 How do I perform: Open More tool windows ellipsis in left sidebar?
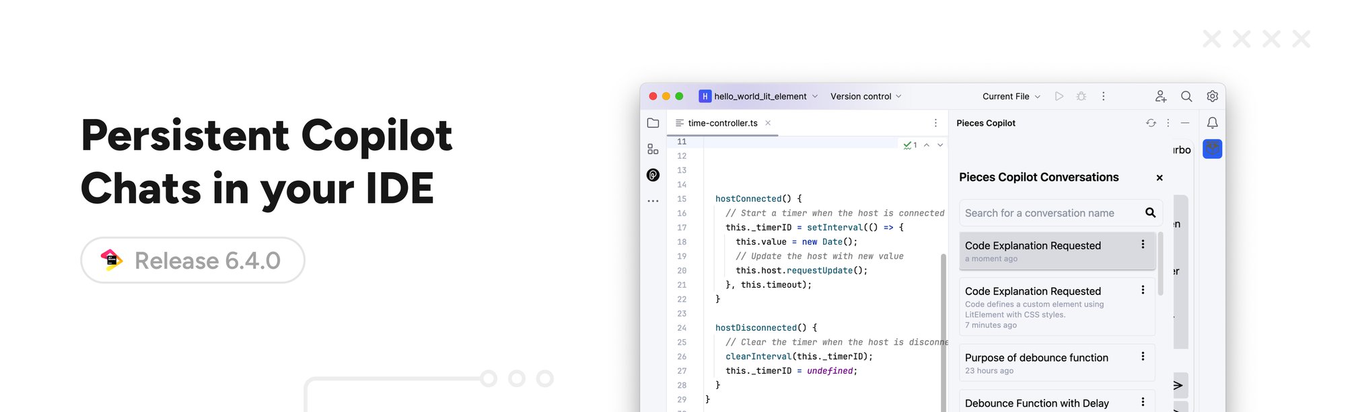coord(653,201)
